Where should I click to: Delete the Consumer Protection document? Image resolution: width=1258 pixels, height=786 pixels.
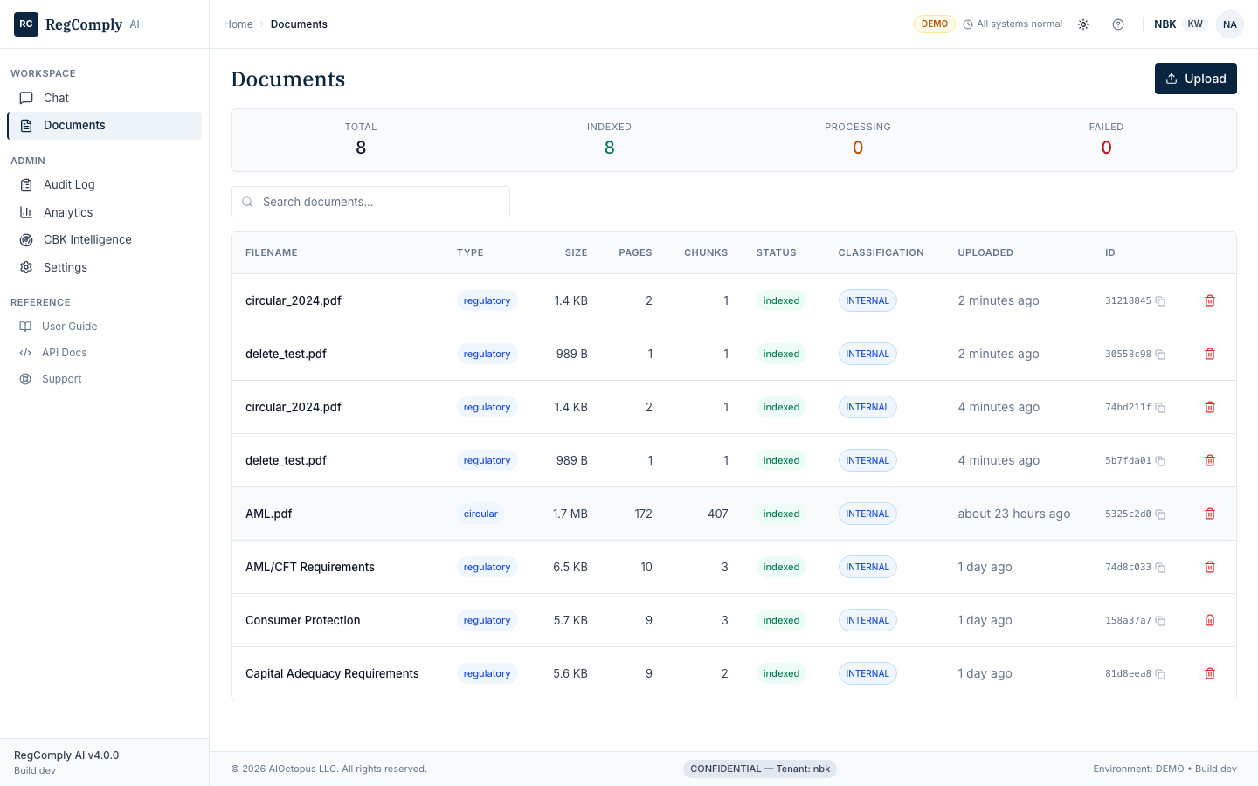(1210, 620)
